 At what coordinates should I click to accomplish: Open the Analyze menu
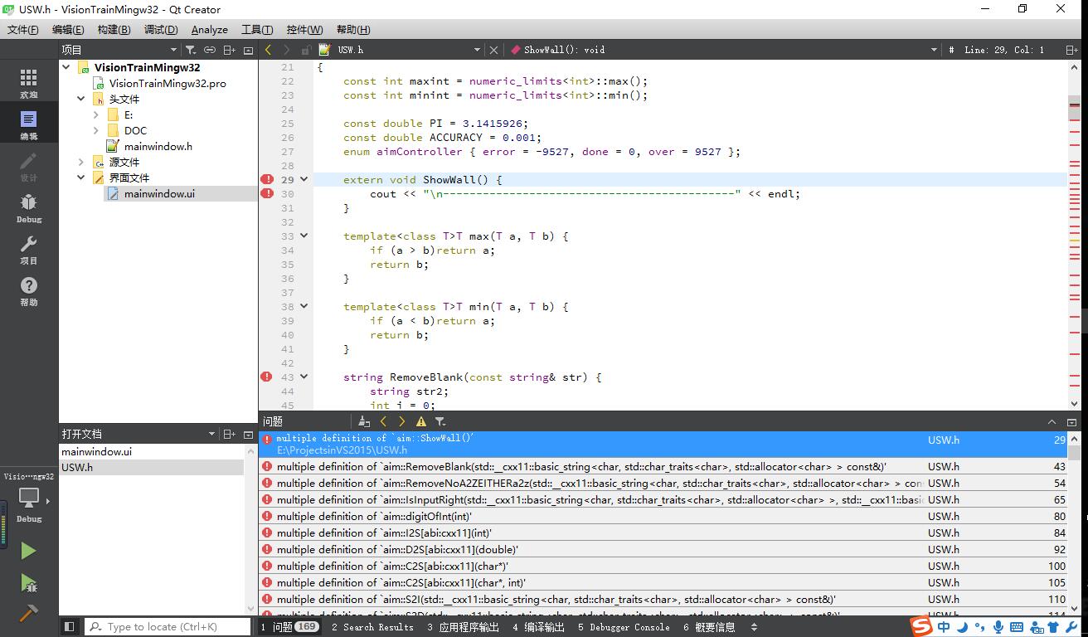(210, 30)
